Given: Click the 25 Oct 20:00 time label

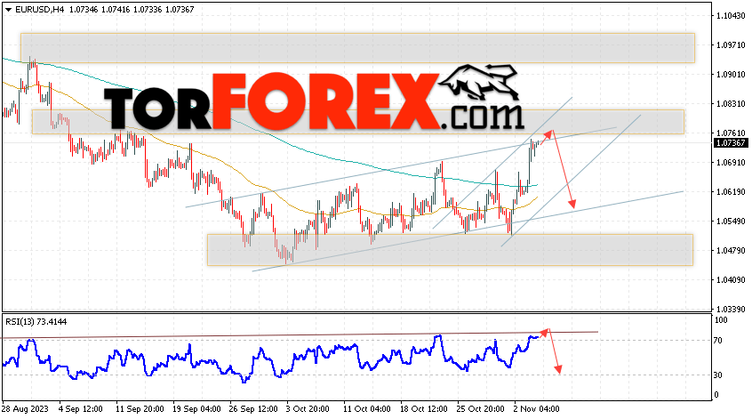Looking at the screenshot, I should (x=480, y=409).
